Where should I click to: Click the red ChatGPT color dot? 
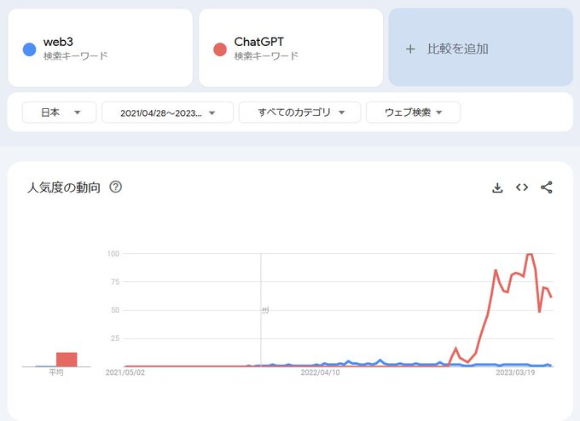pos(220,49)
